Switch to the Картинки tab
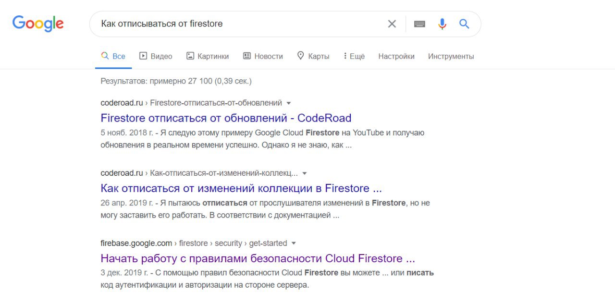Viewport: 615px width, 303px height. pyautogui.click(x=208, y=56)
